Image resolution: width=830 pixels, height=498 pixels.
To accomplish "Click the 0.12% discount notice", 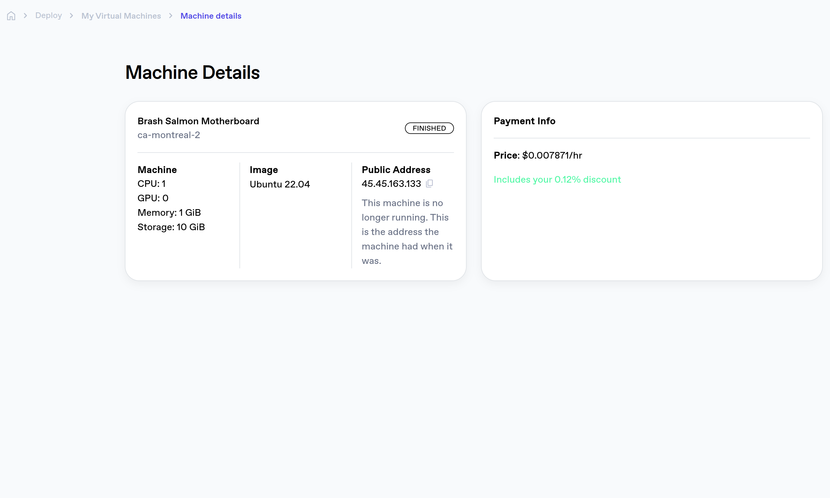I will coord(557,180).
